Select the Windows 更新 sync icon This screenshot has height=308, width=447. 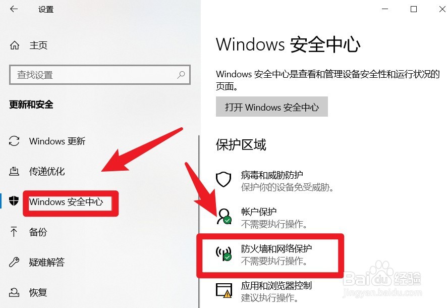click(14, 141)
